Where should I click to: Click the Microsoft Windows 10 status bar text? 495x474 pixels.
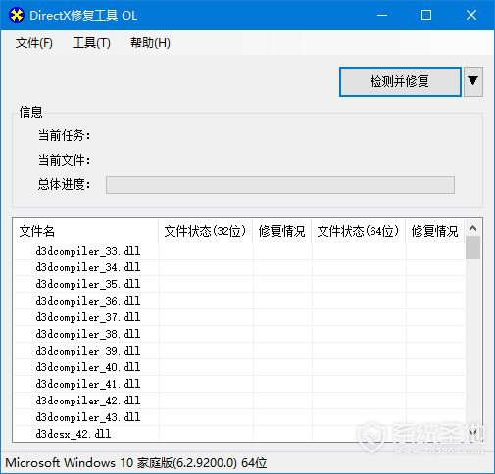[x=136, y=462]
